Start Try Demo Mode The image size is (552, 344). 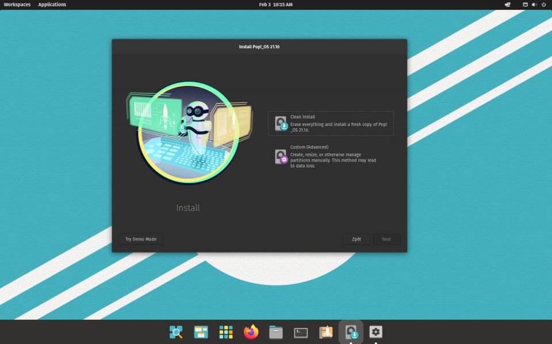click(x=141, y=239)
